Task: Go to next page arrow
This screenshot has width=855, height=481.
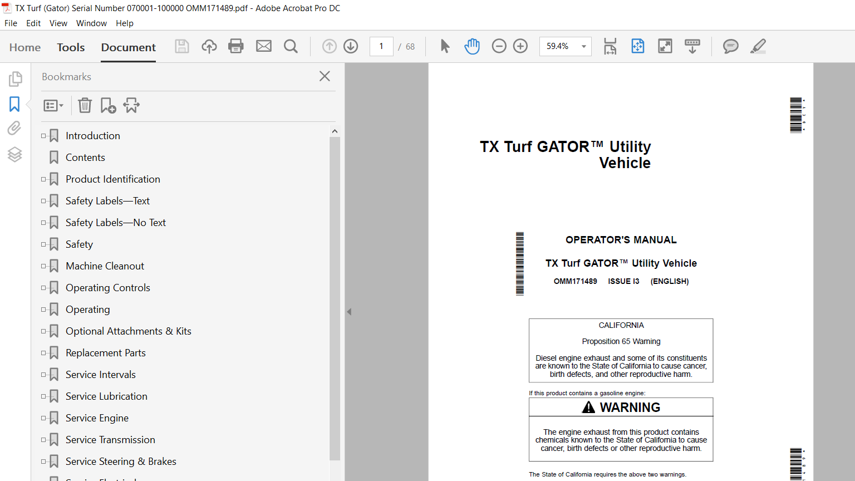Action: click(351, 46)
